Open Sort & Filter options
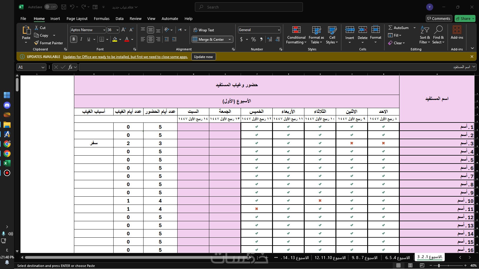479x269 pixels. 425,35
